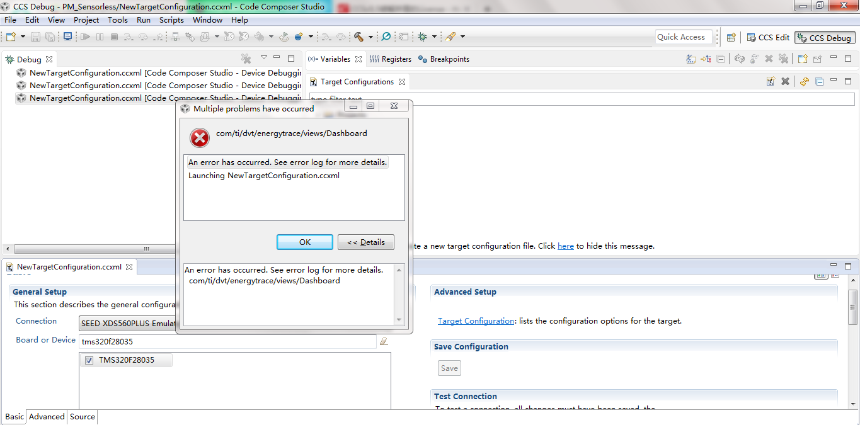Click Remove All Terminated icon in Debug view
Viewport: 860px width, 425px height.
click(246, 59)
